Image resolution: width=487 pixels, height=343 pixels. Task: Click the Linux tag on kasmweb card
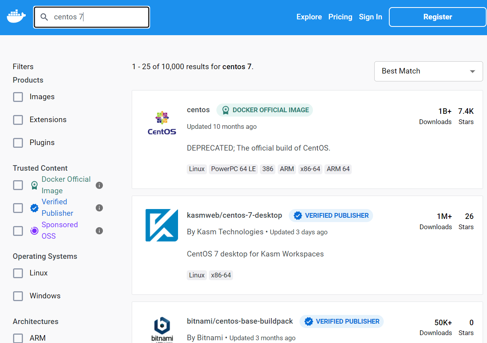tap(197, 275)
